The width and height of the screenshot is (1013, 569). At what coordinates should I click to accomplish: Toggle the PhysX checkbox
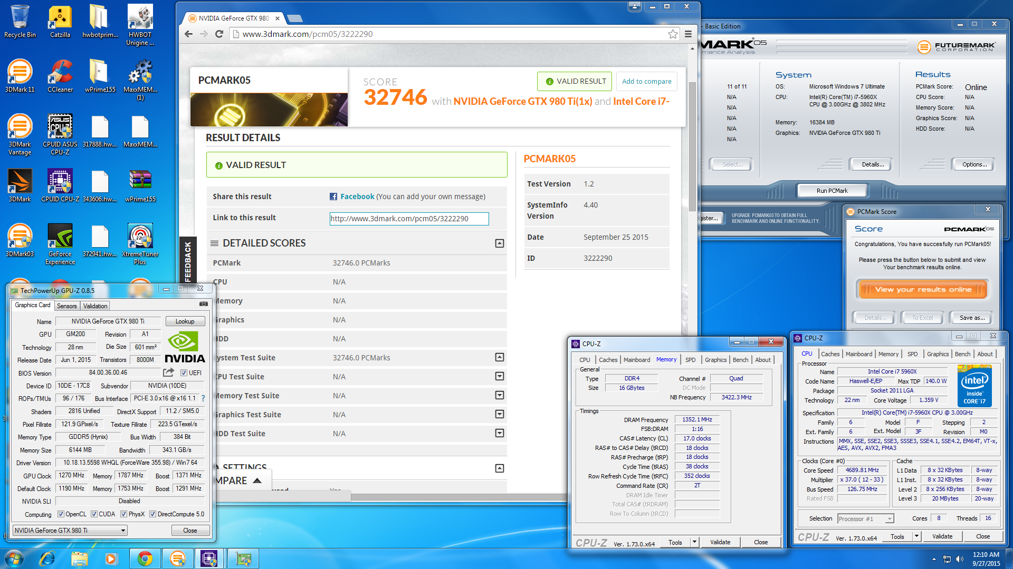click(x=123, y=514)
